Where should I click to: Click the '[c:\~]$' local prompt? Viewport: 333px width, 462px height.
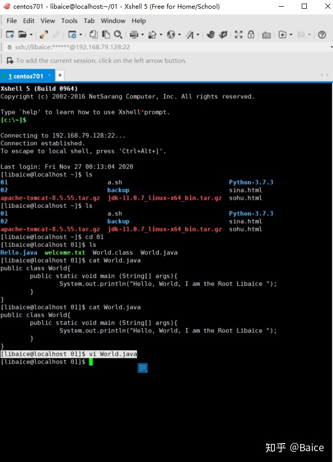click(13, 120)
